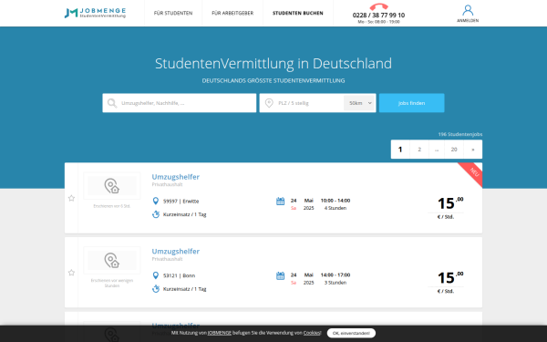
Task: Click the Jobs finden button
Action: click(x=412, y=103)
